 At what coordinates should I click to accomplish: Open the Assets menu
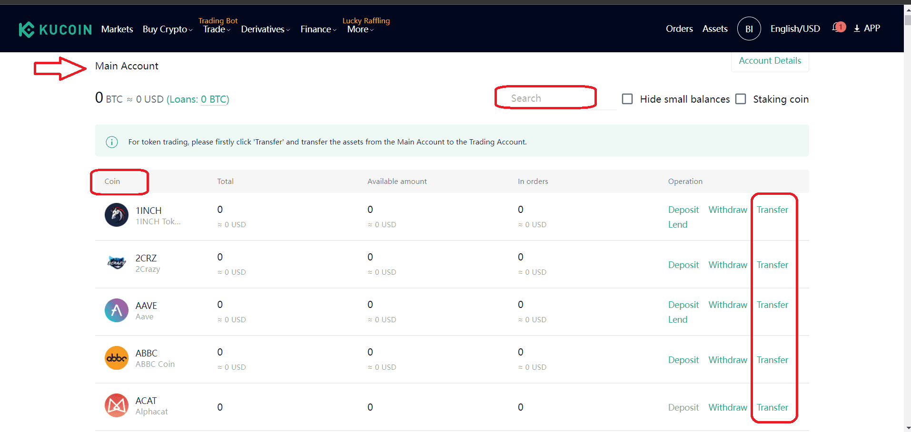(x=715, y=29)
